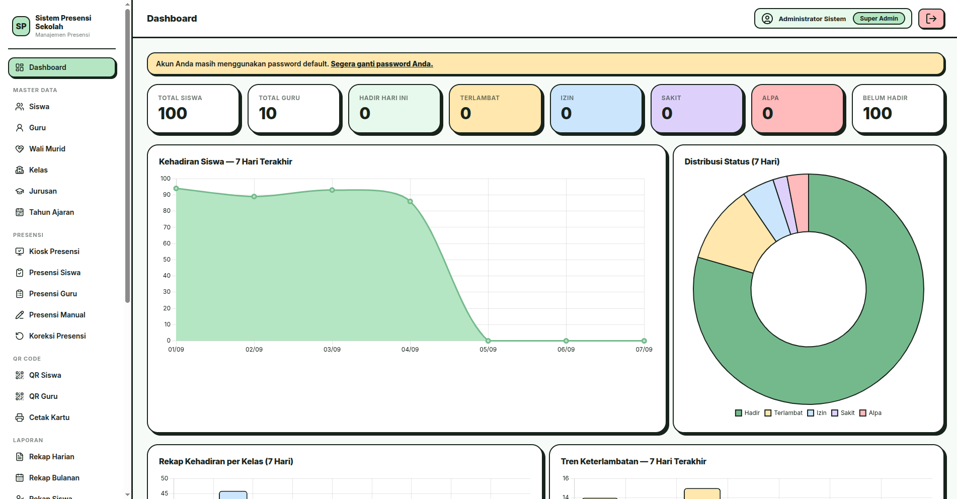Image resolution: width=957 pixels, height=499 pixels.
Task: Click the 'Kehadiran Siswa — 7 Hari Terakhir' heading
Action: pyautogui.click(x=225, y=161)
